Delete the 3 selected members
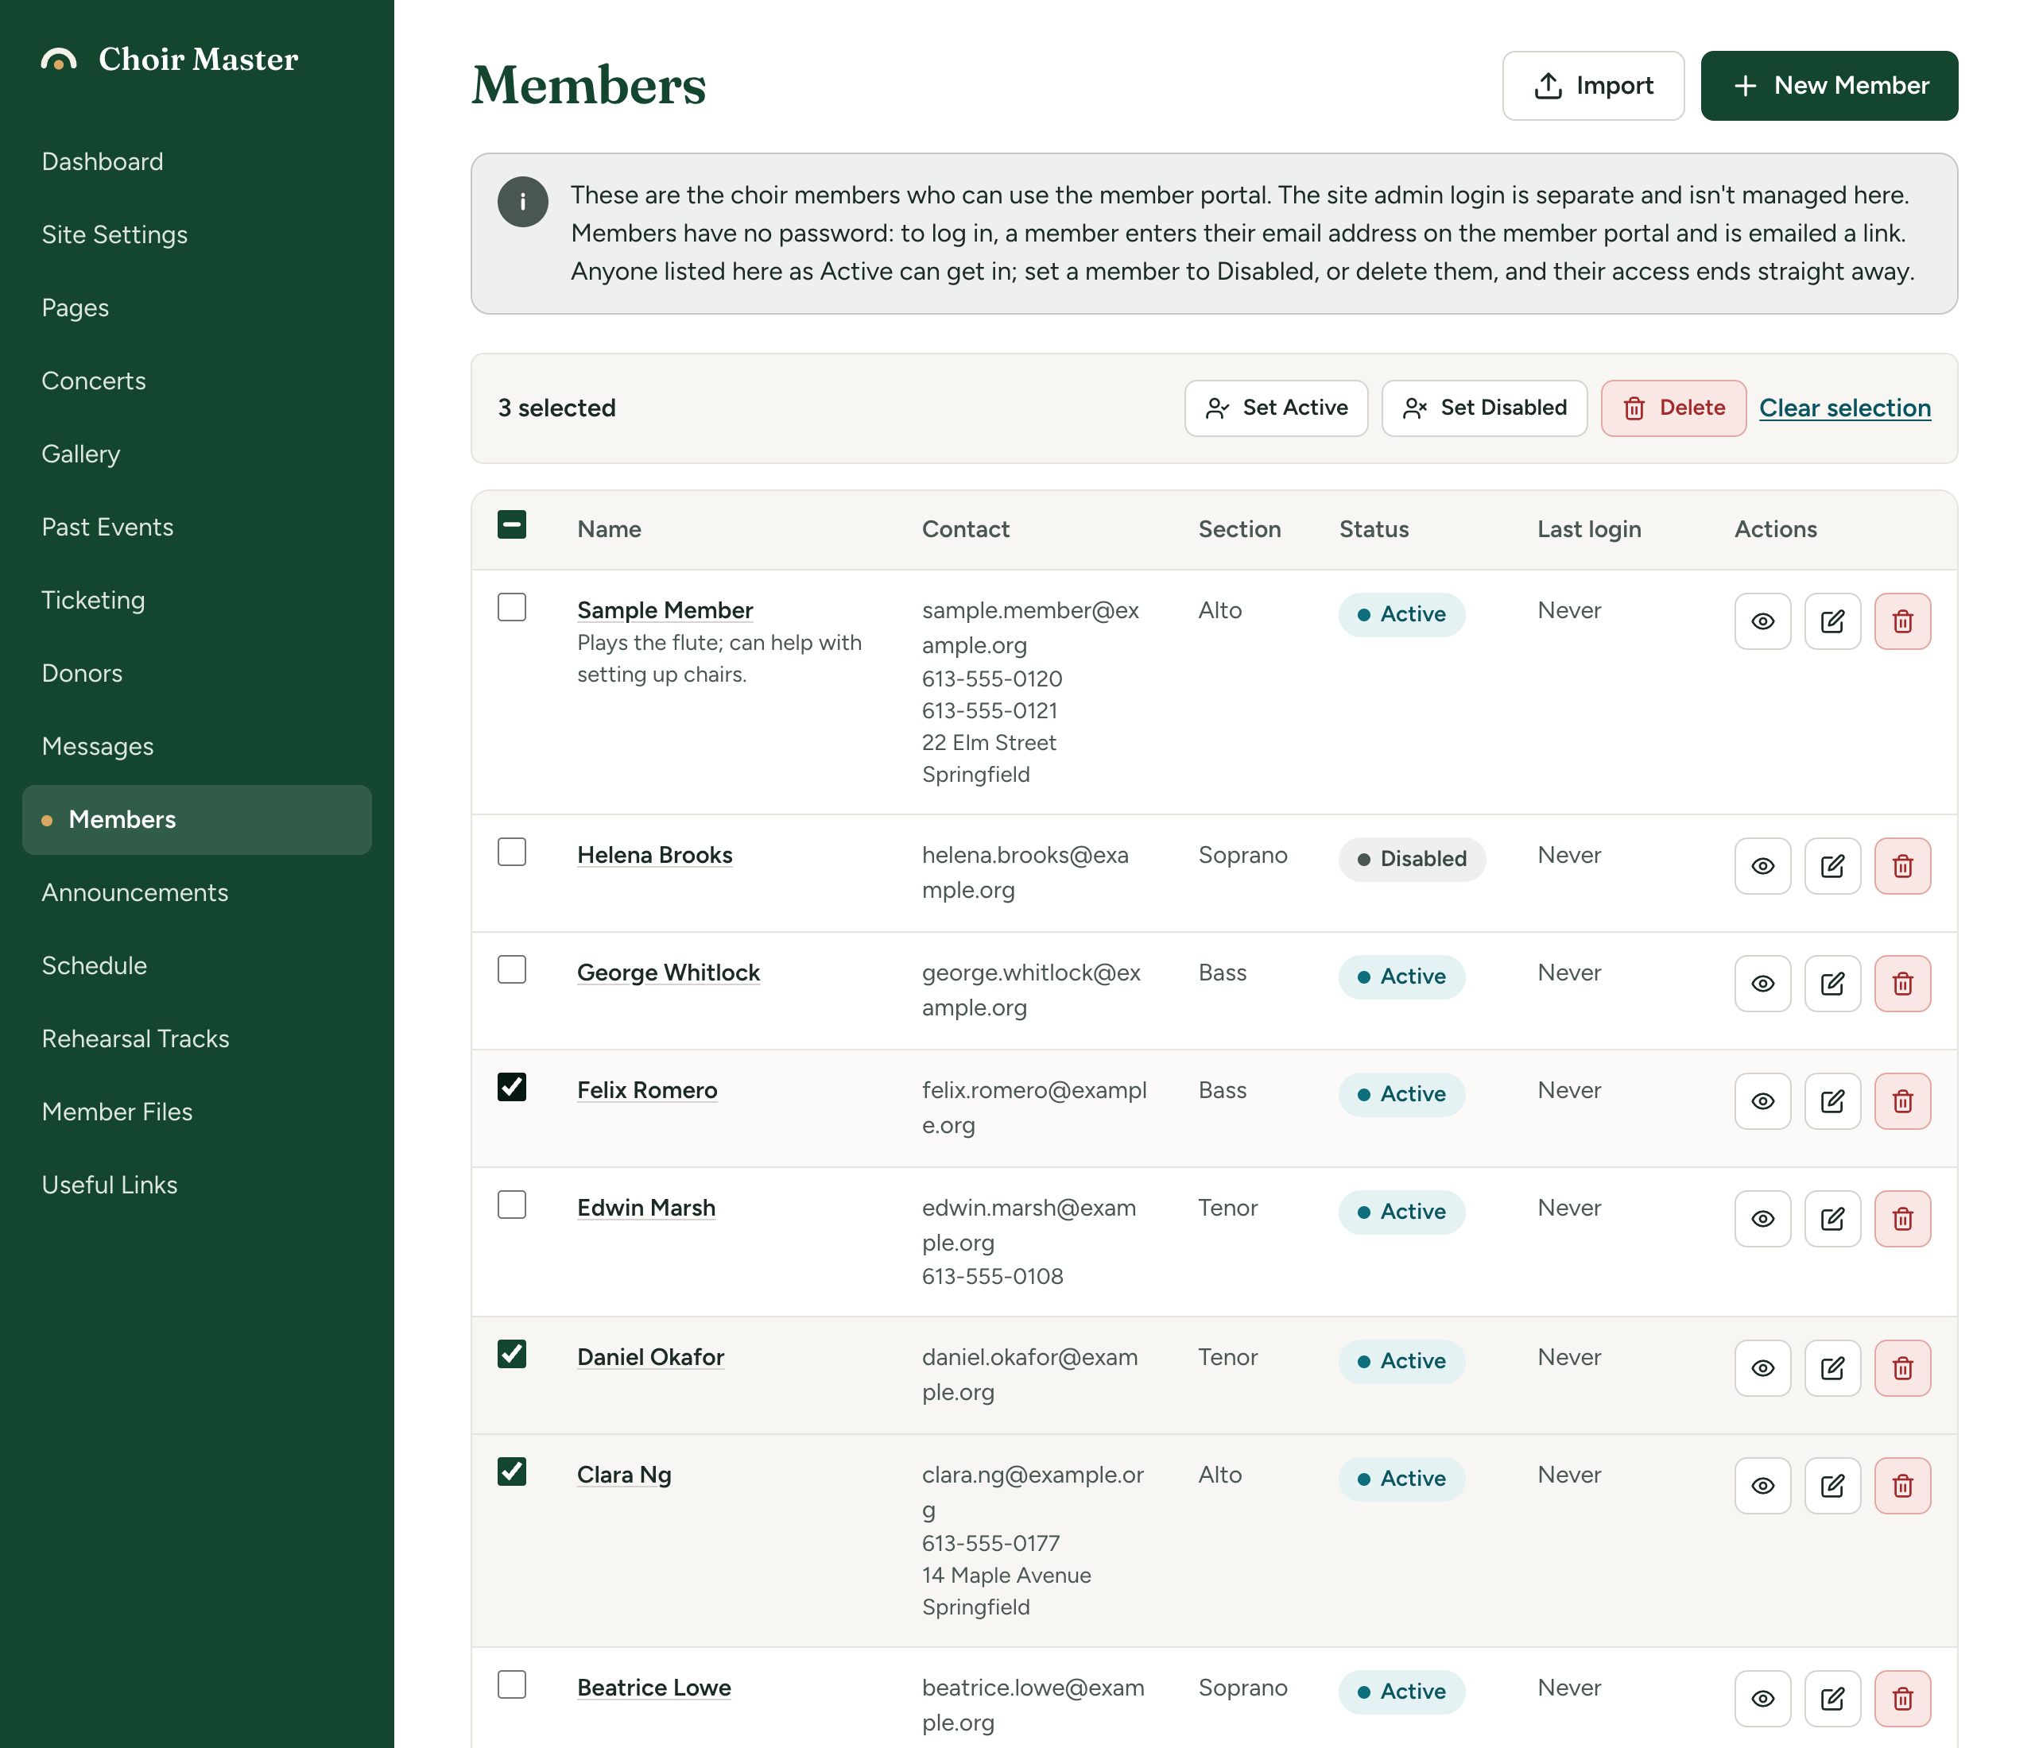The image size is (2035, 1748). (x=1673, y=408)
